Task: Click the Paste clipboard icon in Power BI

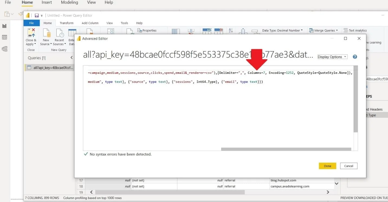Action: tap(7, 14)
